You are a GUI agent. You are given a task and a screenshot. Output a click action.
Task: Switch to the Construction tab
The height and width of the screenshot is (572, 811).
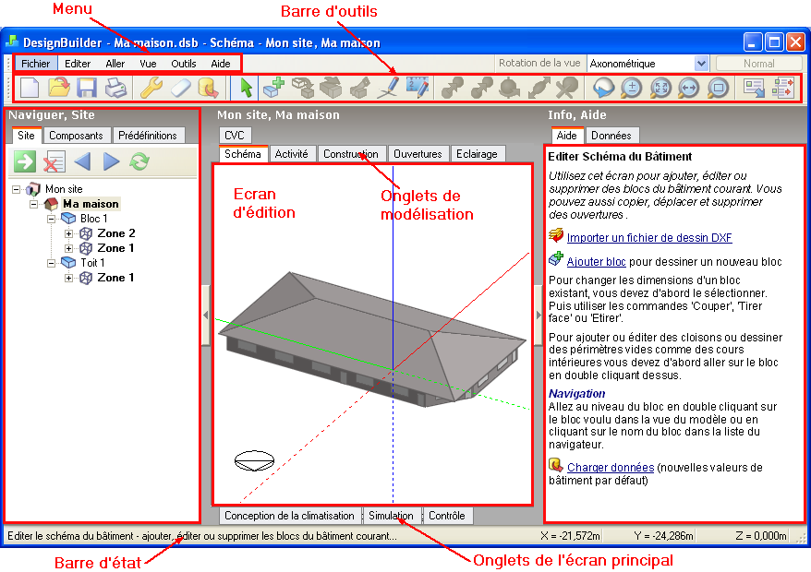click(350, 154)
